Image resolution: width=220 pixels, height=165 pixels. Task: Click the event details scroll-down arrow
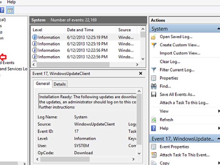pos(139,153)
